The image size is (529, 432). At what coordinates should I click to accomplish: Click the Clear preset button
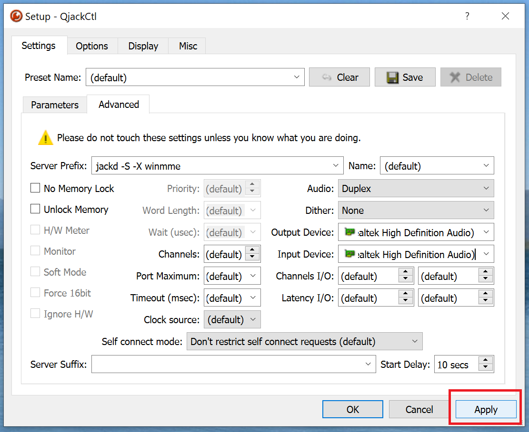tap(339, 77)
